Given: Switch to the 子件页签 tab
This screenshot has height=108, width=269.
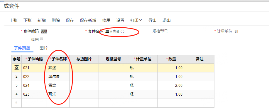Looking at the screenshot, I should [22, 48].
